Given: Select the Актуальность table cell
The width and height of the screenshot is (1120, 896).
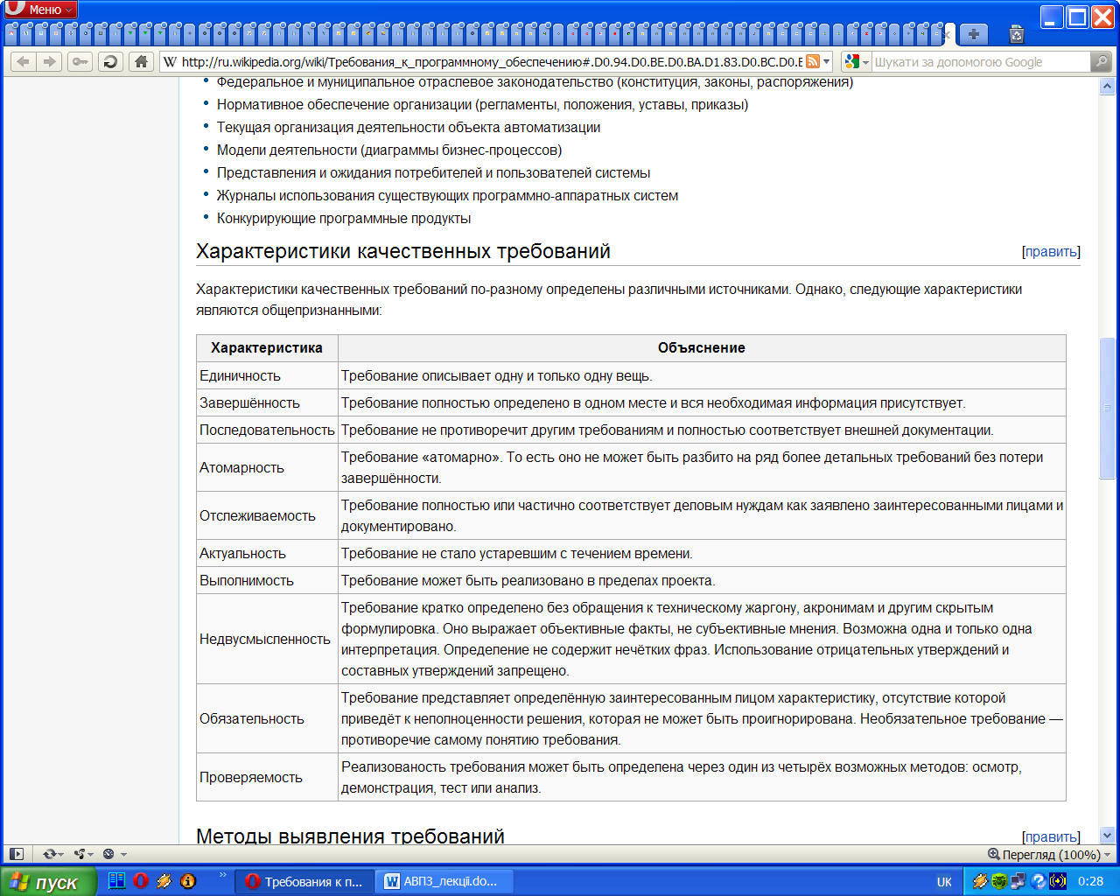Looking at the screenshot, I should click(267, 553).
